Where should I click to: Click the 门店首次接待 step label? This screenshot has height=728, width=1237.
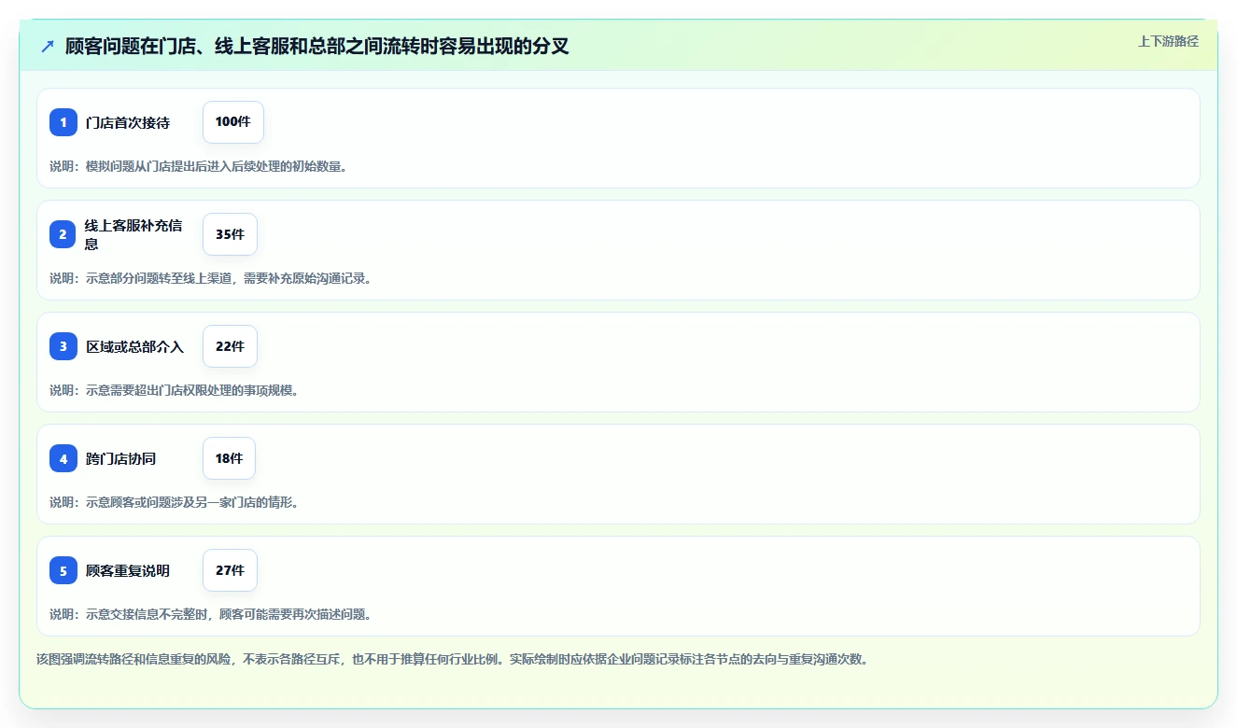128,122
